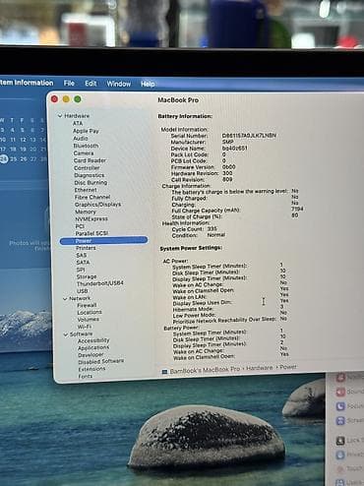This screenshot has height=486, width=364.
Task: Select SATA in the sidebar
Action: [x=83, y=263]
